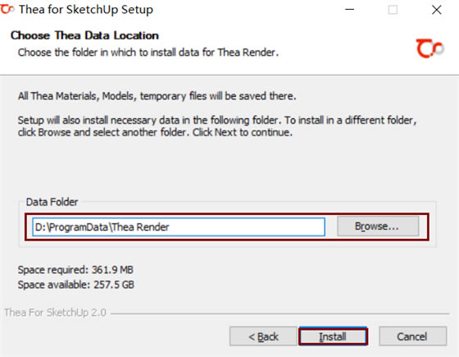459x357 pixels.
Task: Go to previous step with < Back
Action: point(263,336)
